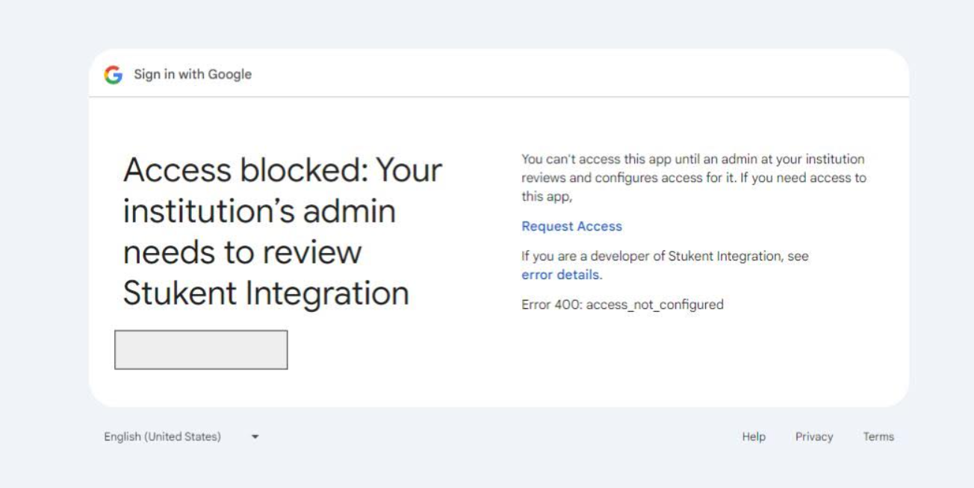Open the Privacy link in footer

point(814,437)
